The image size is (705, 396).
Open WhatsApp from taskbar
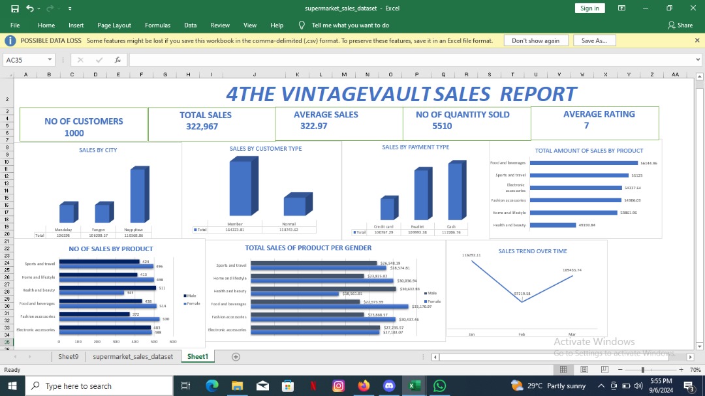coord(439,386)
